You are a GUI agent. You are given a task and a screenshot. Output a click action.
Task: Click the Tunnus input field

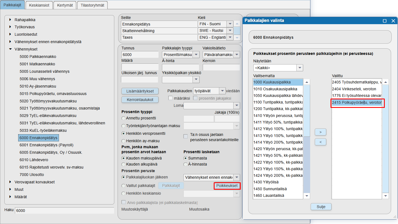point(140,55)
